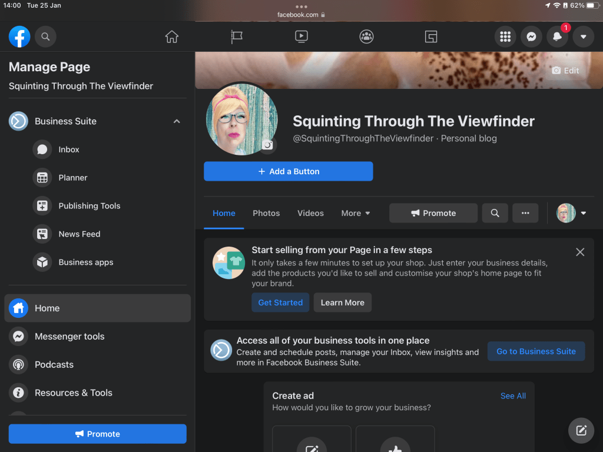Click the Business Suite icon in access banner

tap(221, 351)
